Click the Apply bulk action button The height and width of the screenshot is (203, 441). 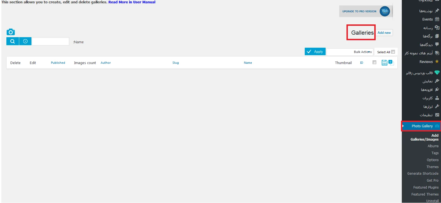pos(315,52)
